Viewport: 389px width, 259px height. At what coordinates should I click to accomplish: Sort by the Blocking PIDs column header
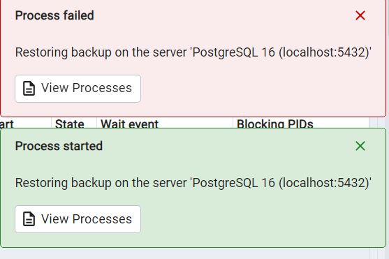(x=275, y=124)
